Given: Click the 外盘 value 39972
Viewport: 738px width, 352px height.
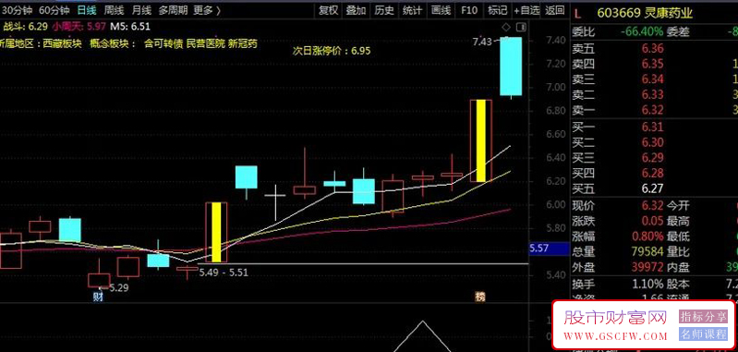Looking at the screenshot, I should click(x=648, y=267).
